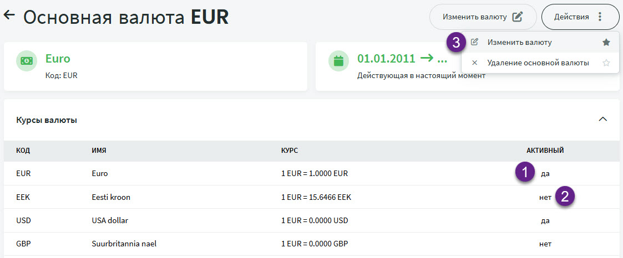Click the АКТИВНЫЙ column header
Screen dimensions: 623x258
pos(545,151)
